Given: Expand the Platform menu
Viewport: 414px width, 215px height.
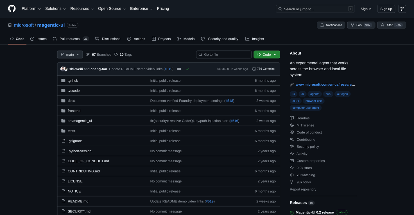Looking at the screenshot, I should pos(31,9).
